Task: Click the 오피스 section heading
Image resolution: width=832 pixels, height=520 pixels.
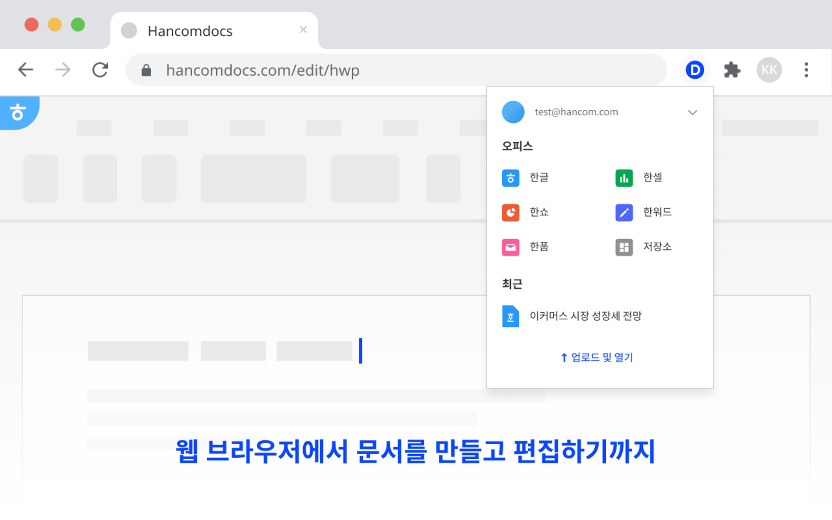Action: click(x=517, y=146)
